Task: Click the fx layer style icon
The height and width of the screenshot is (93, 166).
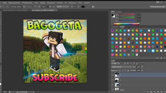Action: tap(148, 92)
